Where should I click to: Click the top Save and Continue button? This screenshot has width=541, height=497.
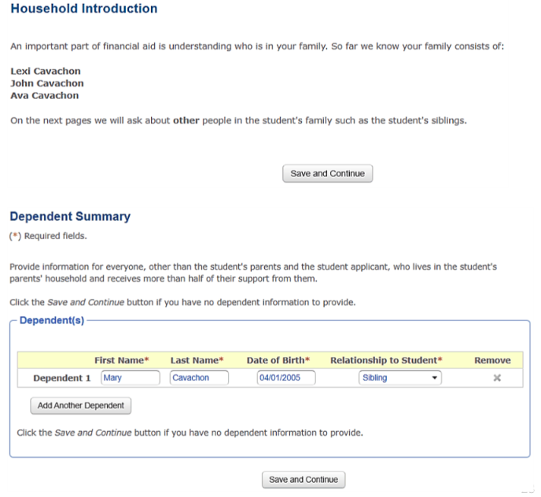click(327, 174)
